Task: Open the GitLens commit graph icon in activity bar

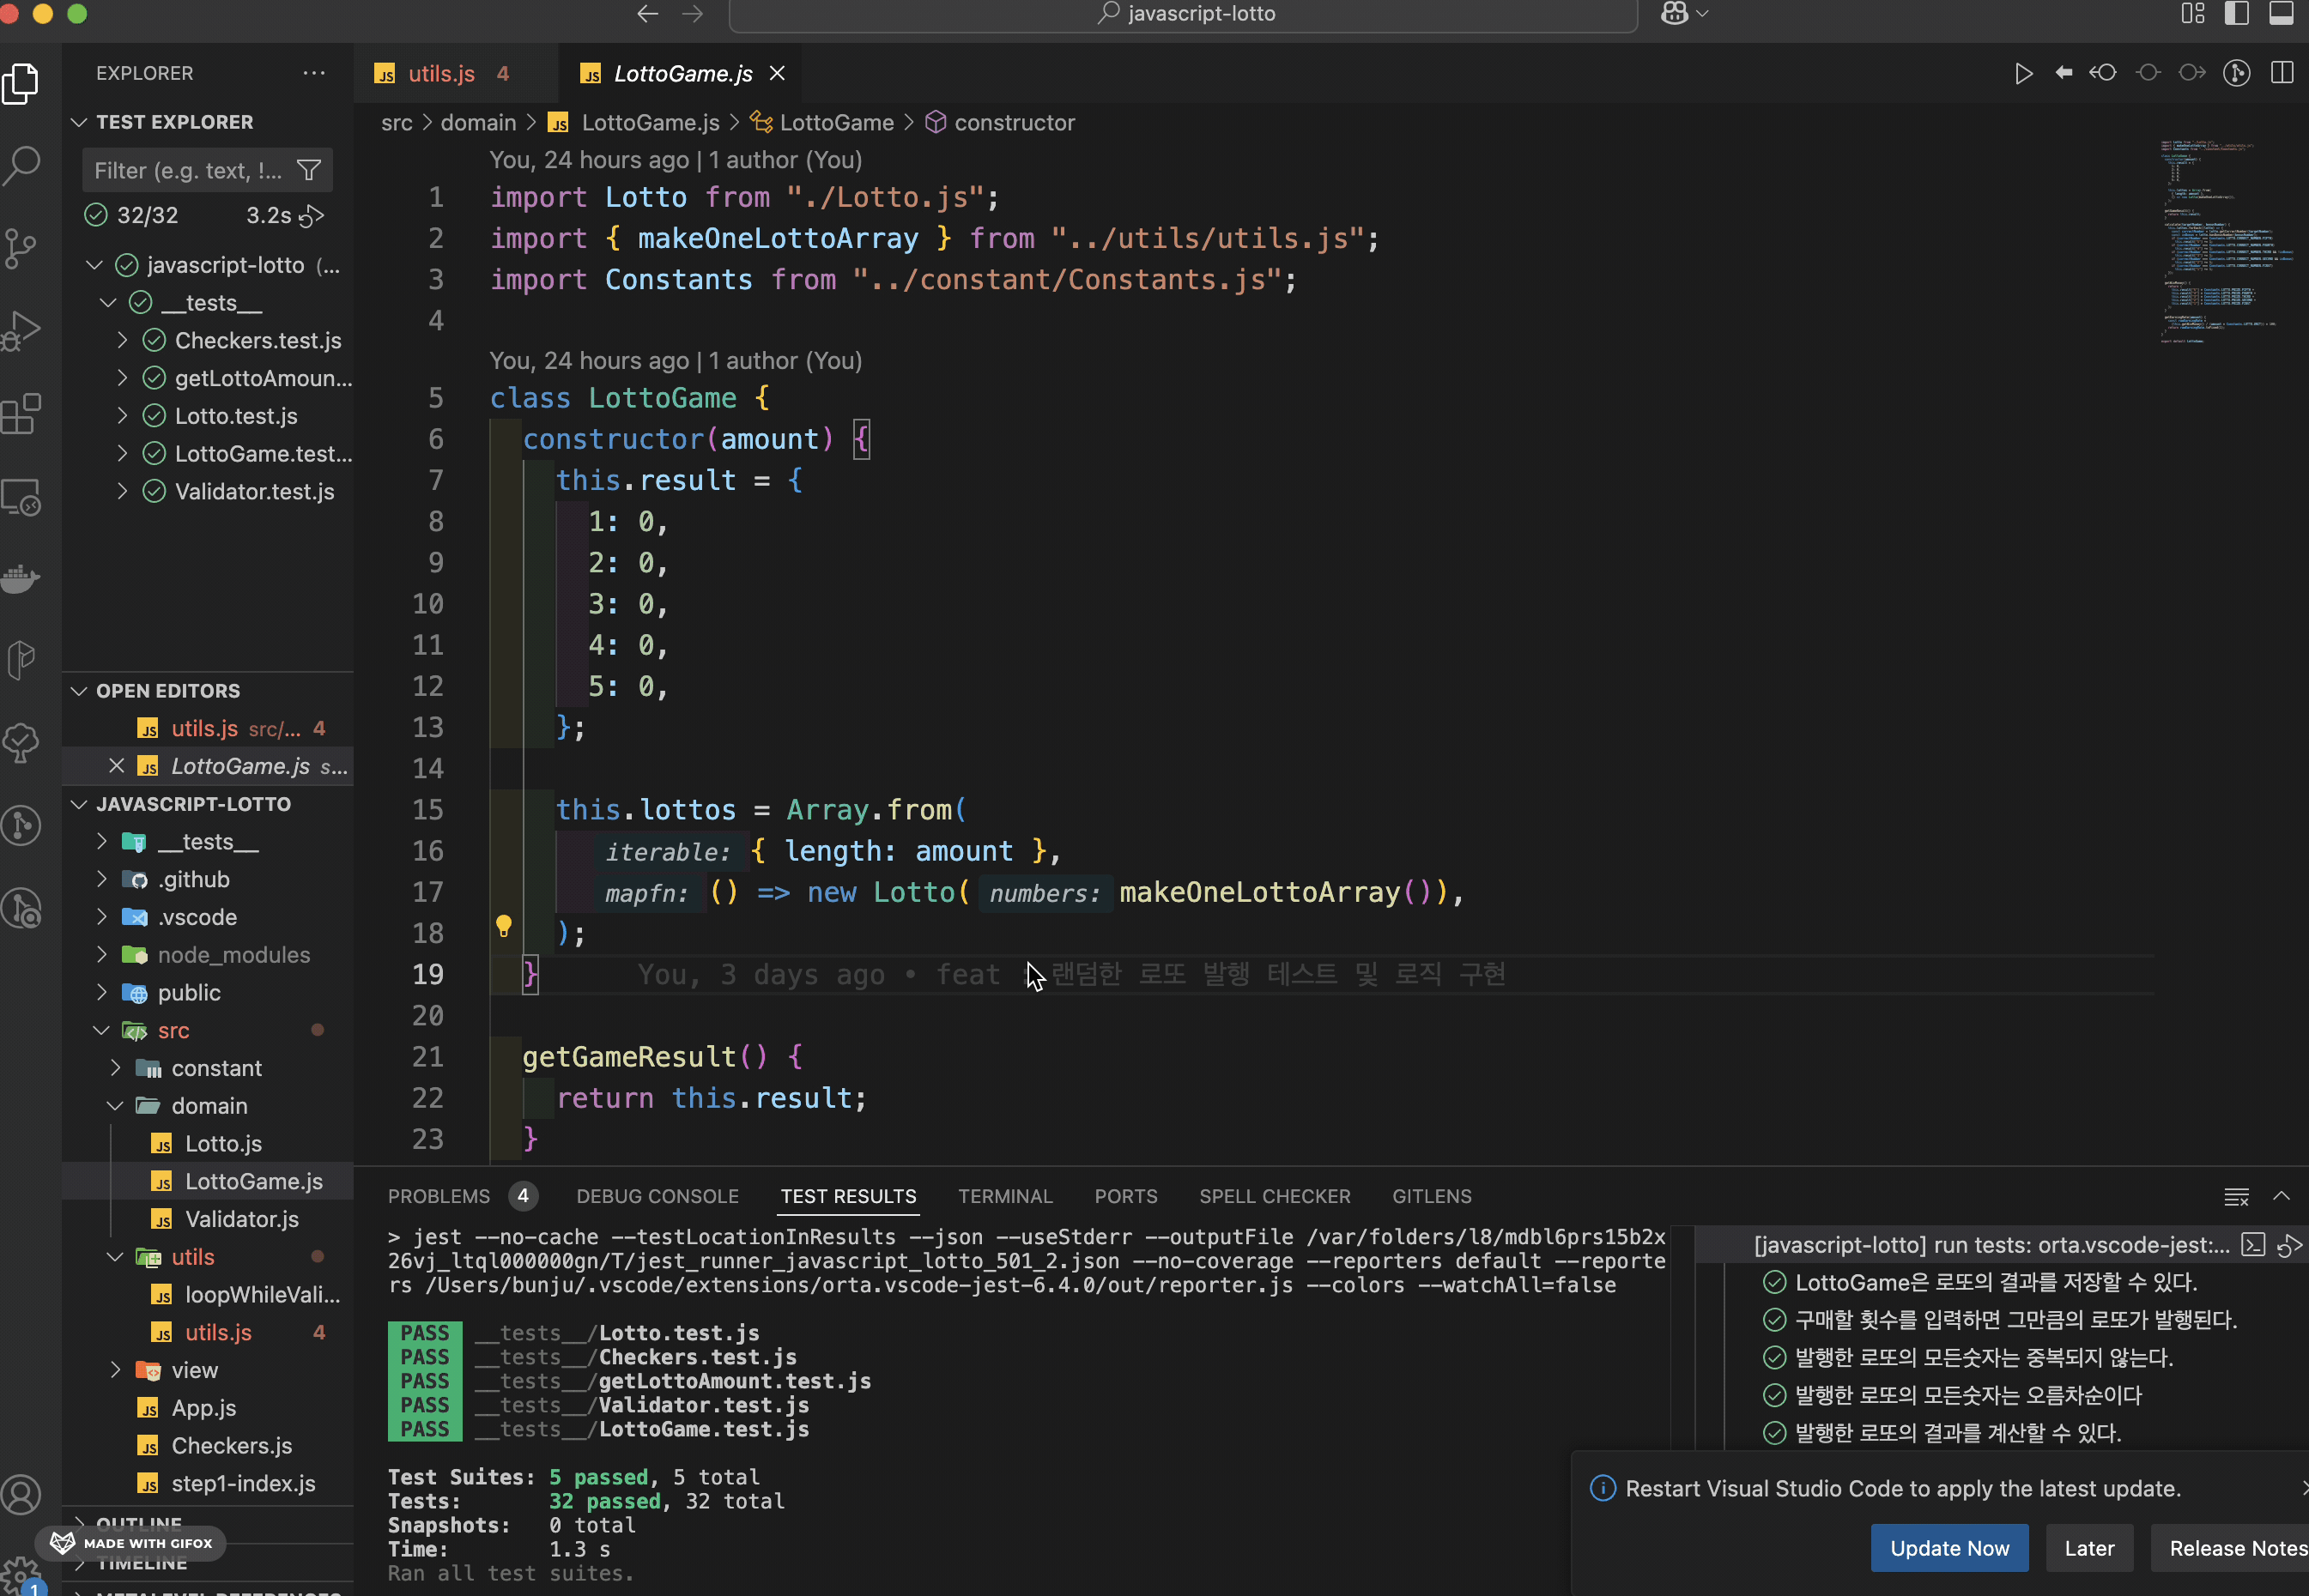Action: click(21, 825)
